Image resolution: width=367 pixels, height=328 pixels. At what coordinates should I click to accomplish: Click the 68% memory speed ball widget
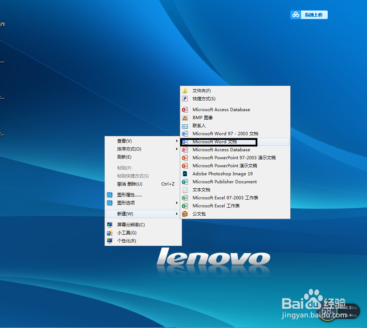[328, 312]
